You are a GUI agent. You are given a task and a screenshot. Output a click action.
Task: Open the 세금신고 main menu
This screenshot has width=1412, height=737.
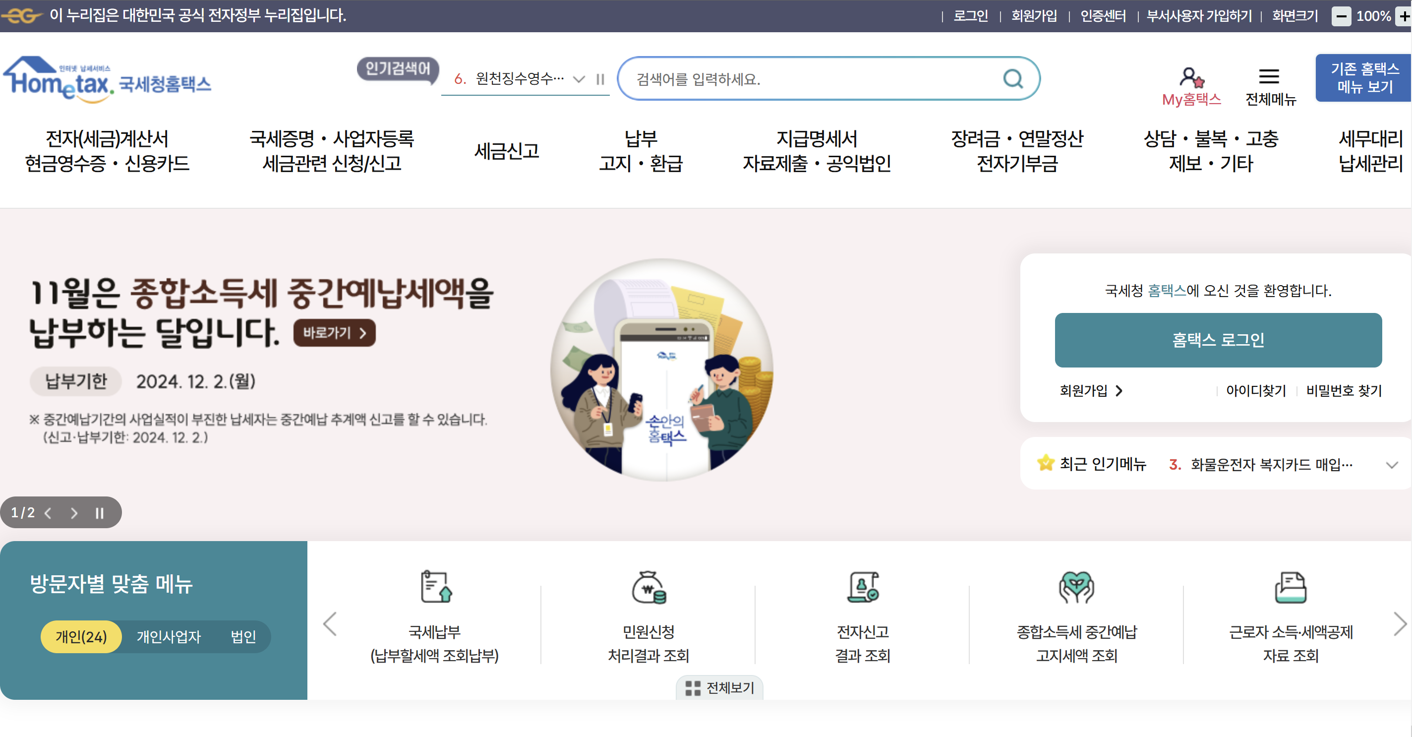pos(507,151)
